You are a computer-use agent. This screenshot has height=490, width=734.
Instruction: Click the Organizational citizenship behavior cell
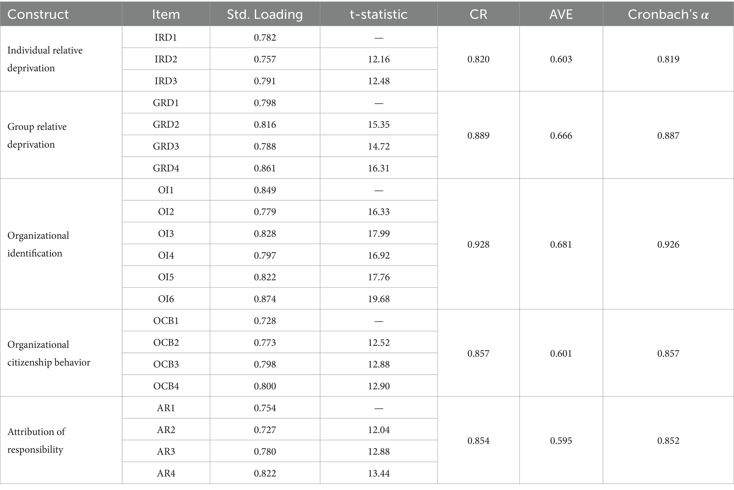point(49,353)
